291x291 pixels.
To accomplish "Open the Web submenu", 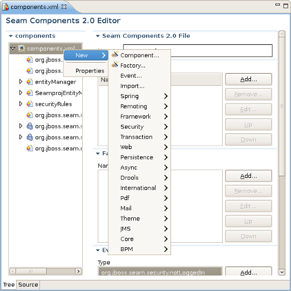I will click(139, 147).
